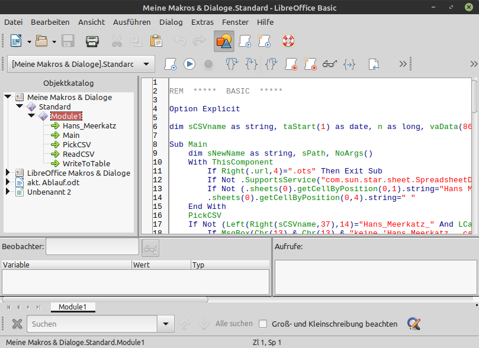
Task: Click the Single Step icon
Action: click(252, 64)
